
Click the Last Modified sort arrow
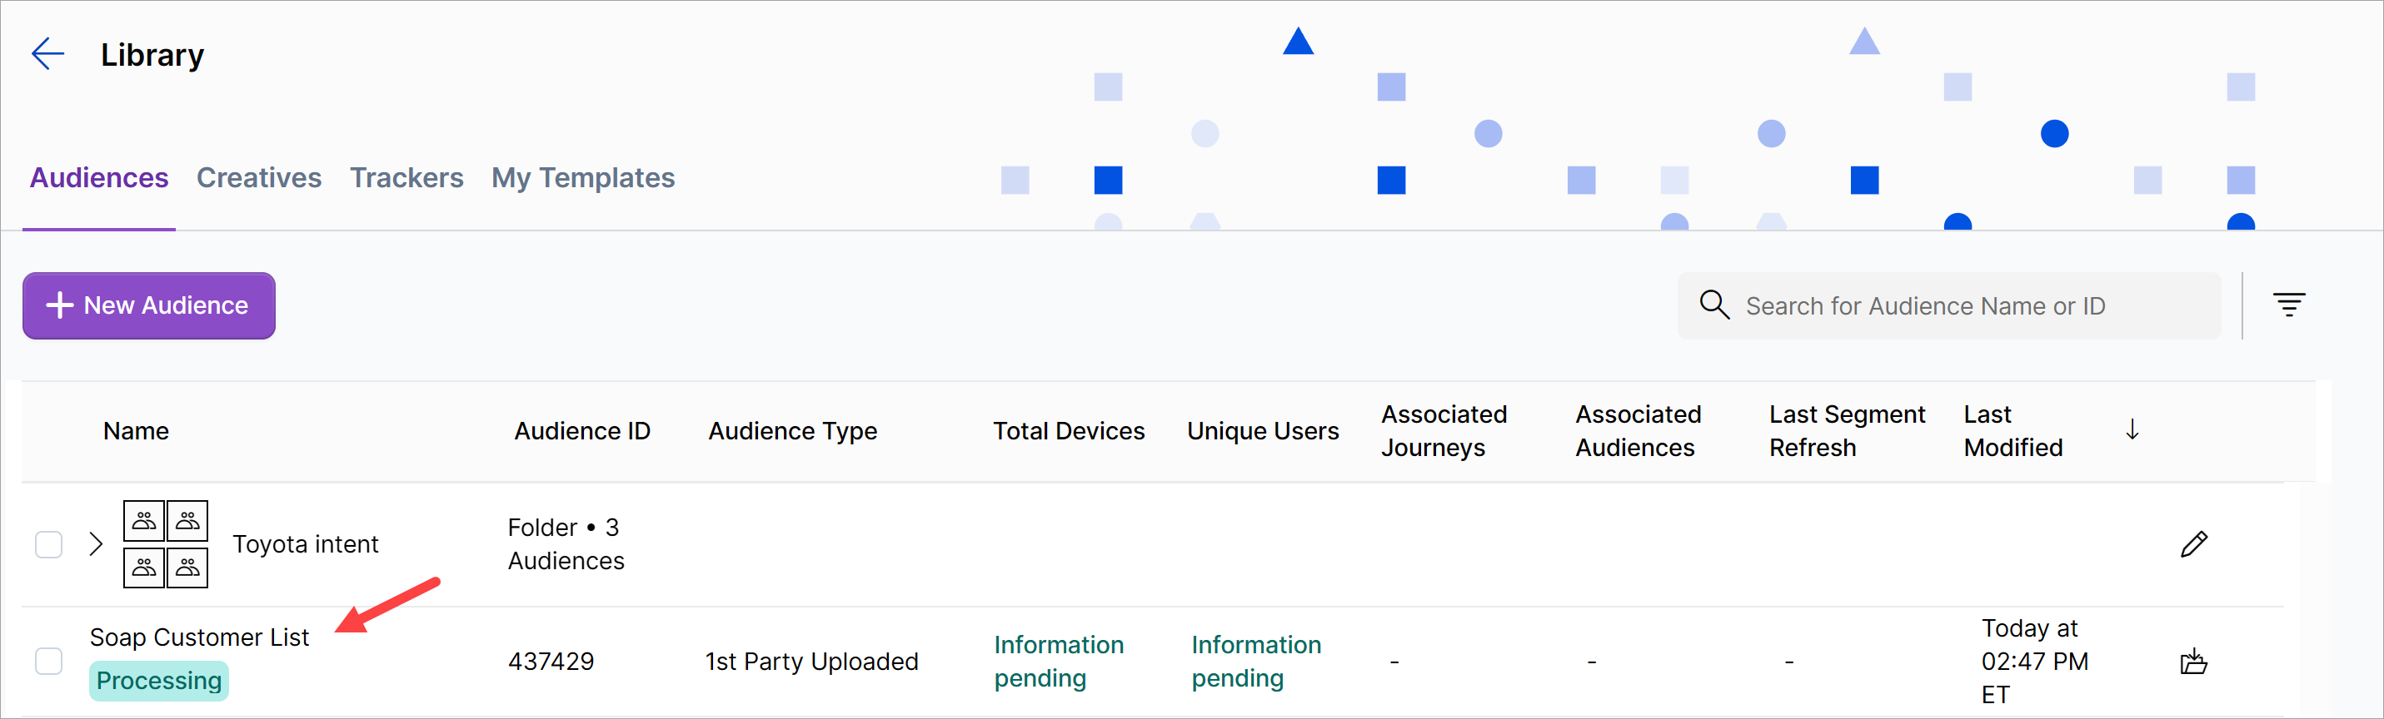point(2132,429)
